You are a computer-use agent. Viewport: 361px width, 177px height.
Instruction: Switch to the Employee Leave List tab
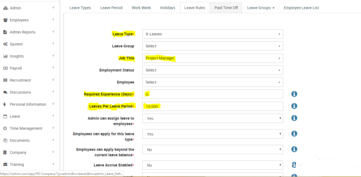301,8
